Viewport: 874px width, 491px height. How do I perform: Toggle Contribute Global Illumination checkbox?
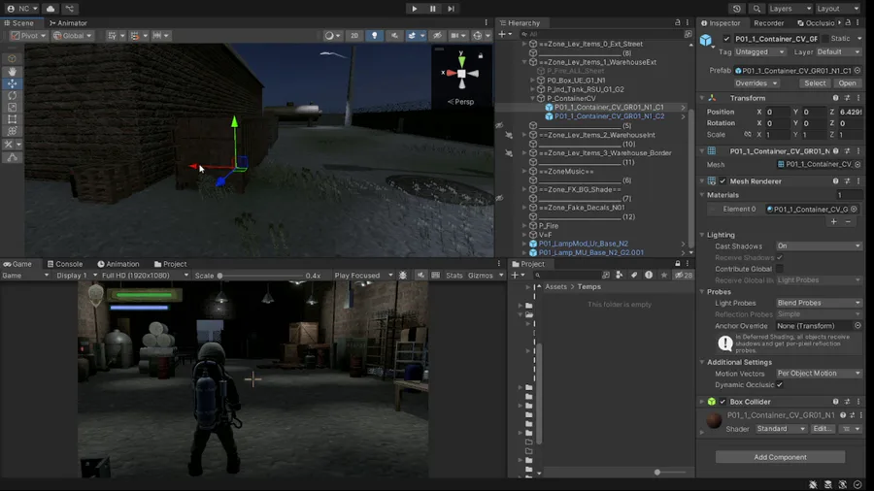coord(779,269)
